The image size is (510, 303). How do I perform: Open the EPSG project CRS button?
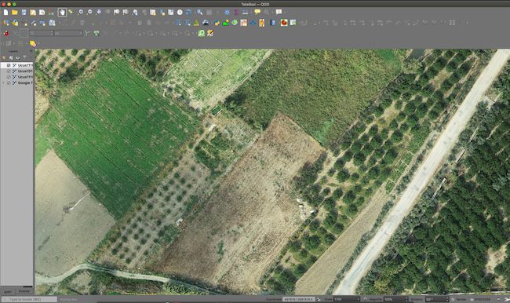point(480,299)
